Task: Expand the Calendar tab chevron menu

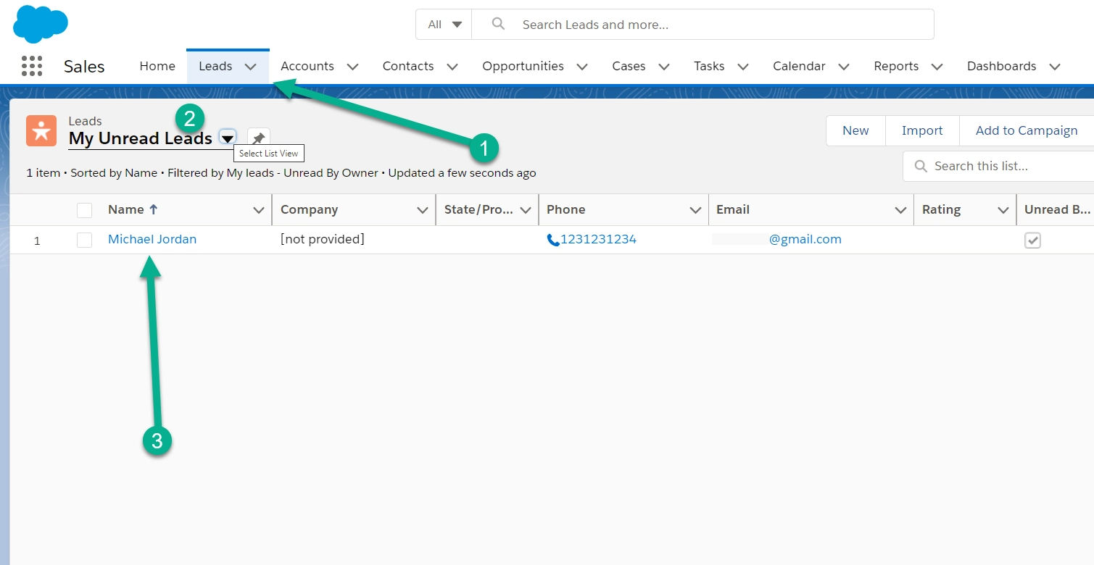Action: 844,67
